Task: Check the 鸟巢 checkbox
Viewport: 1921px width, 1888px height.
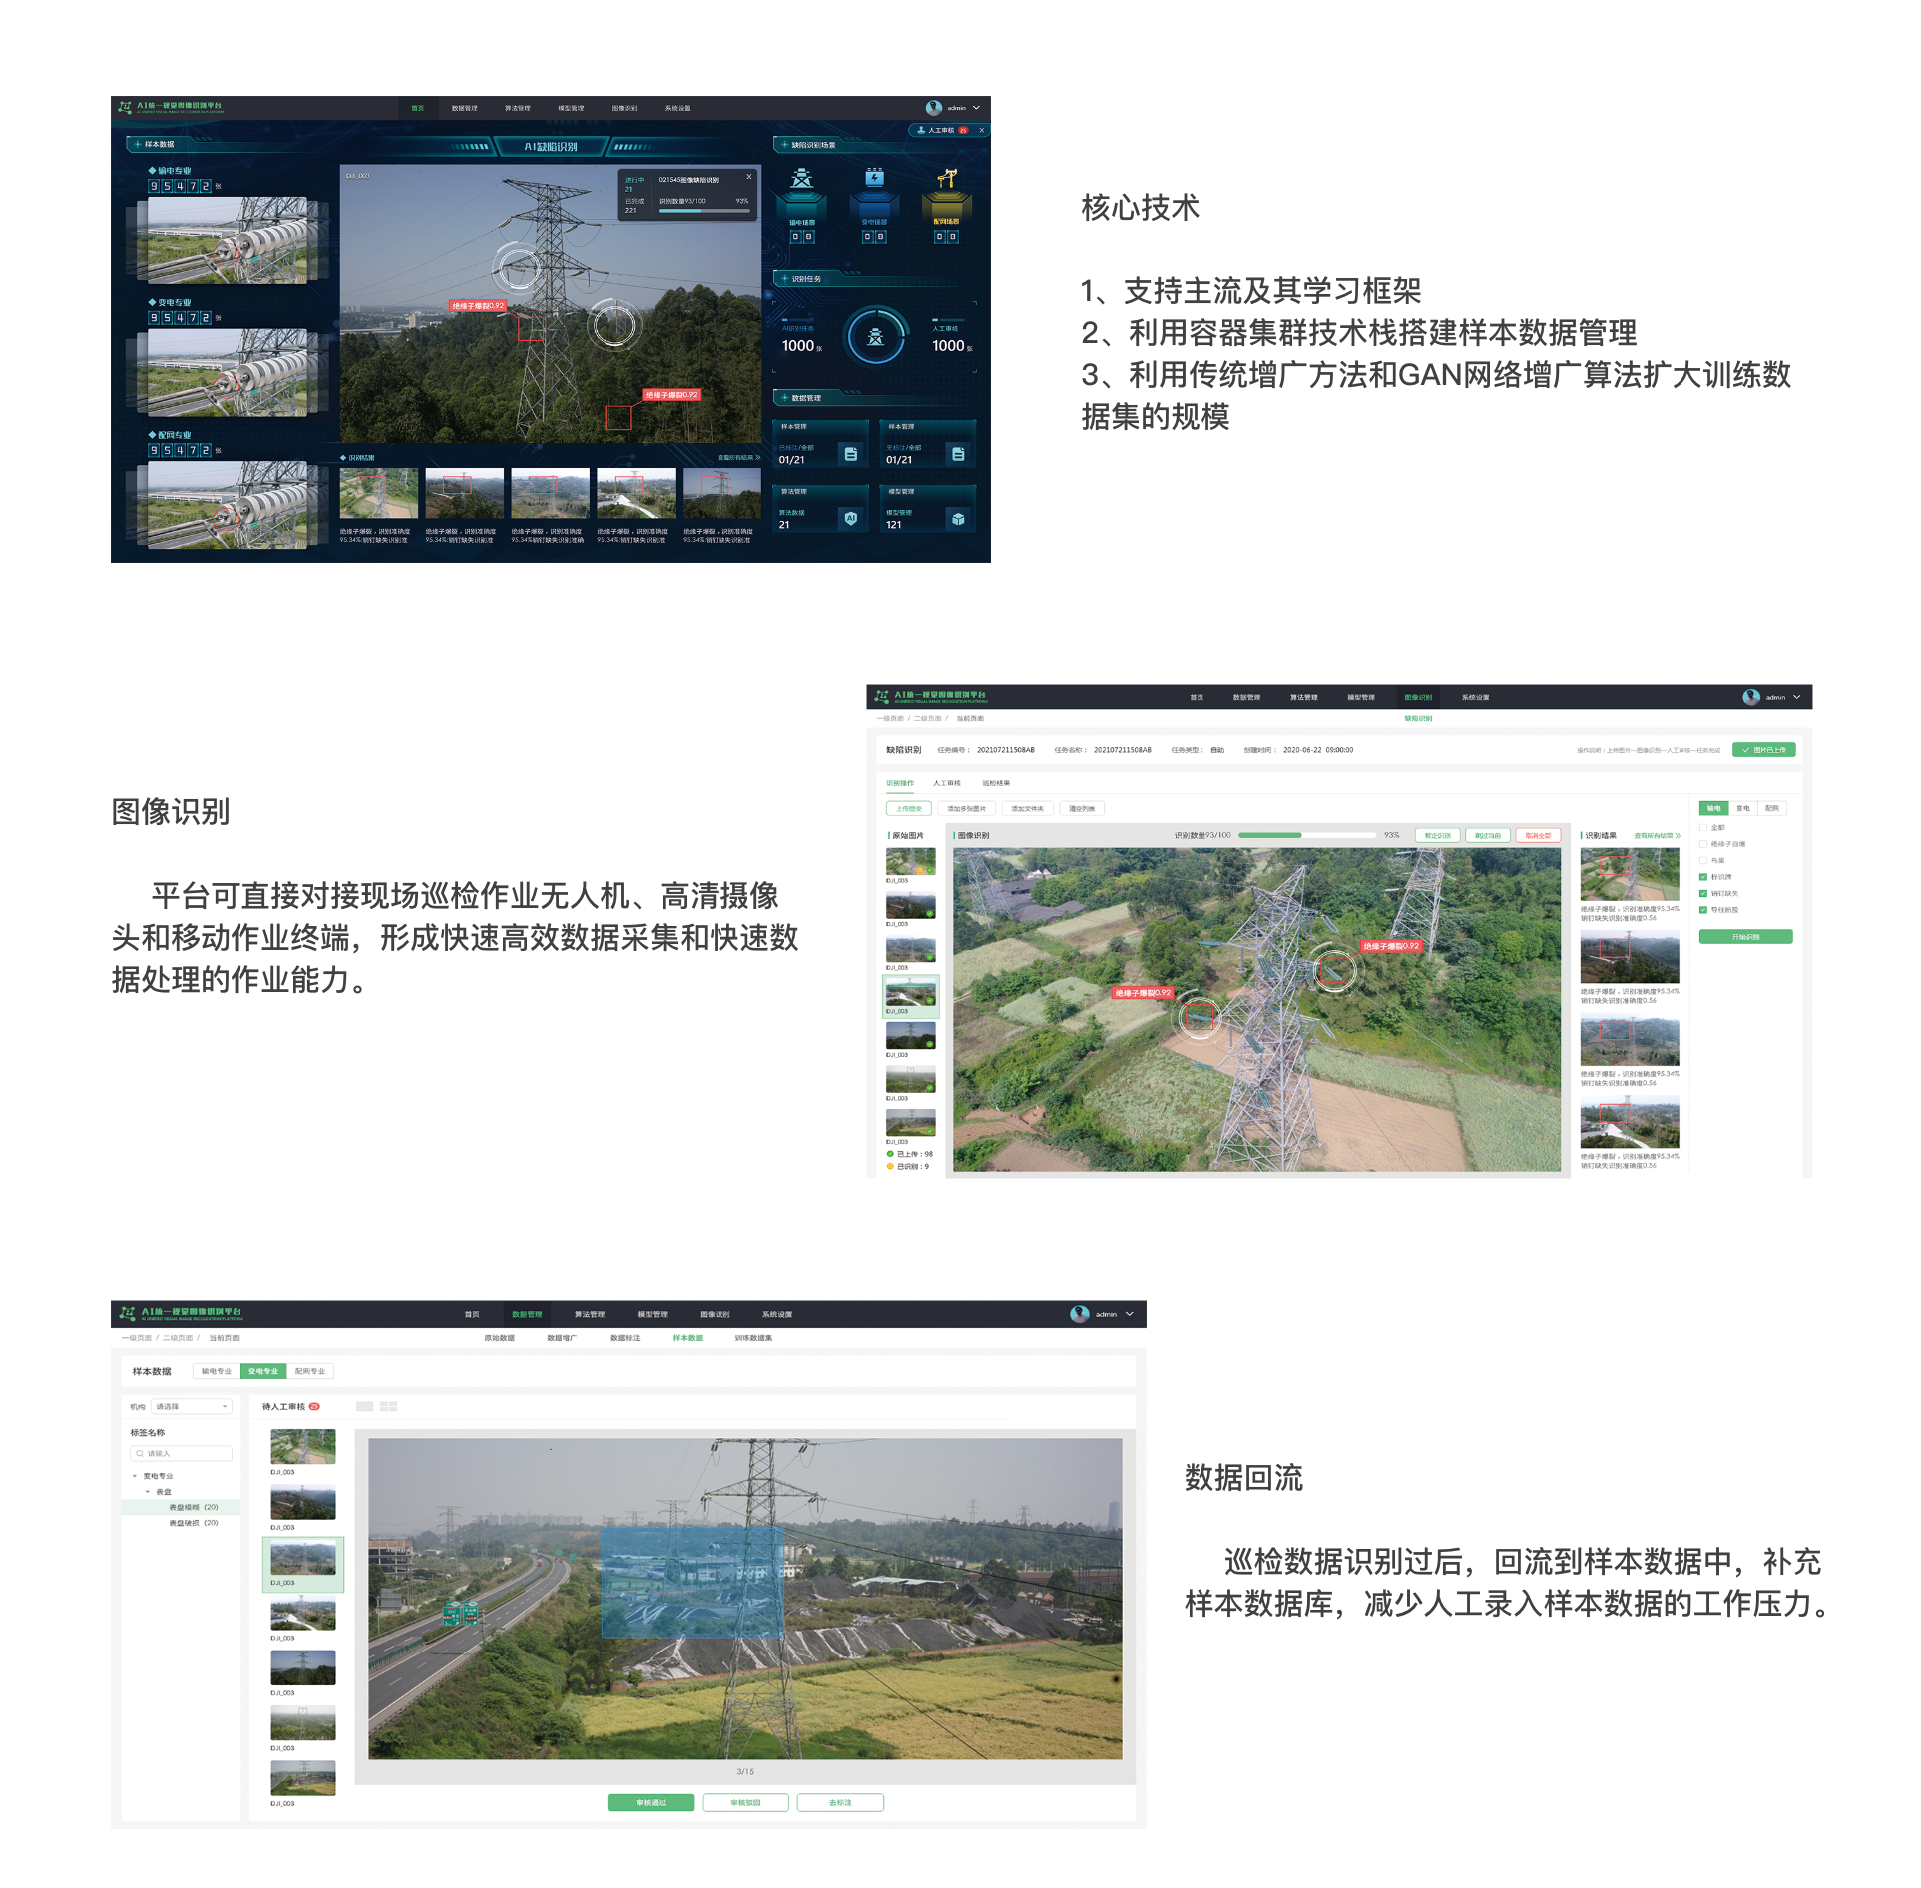Action: pyautogui.click(x=1703, y=860)
